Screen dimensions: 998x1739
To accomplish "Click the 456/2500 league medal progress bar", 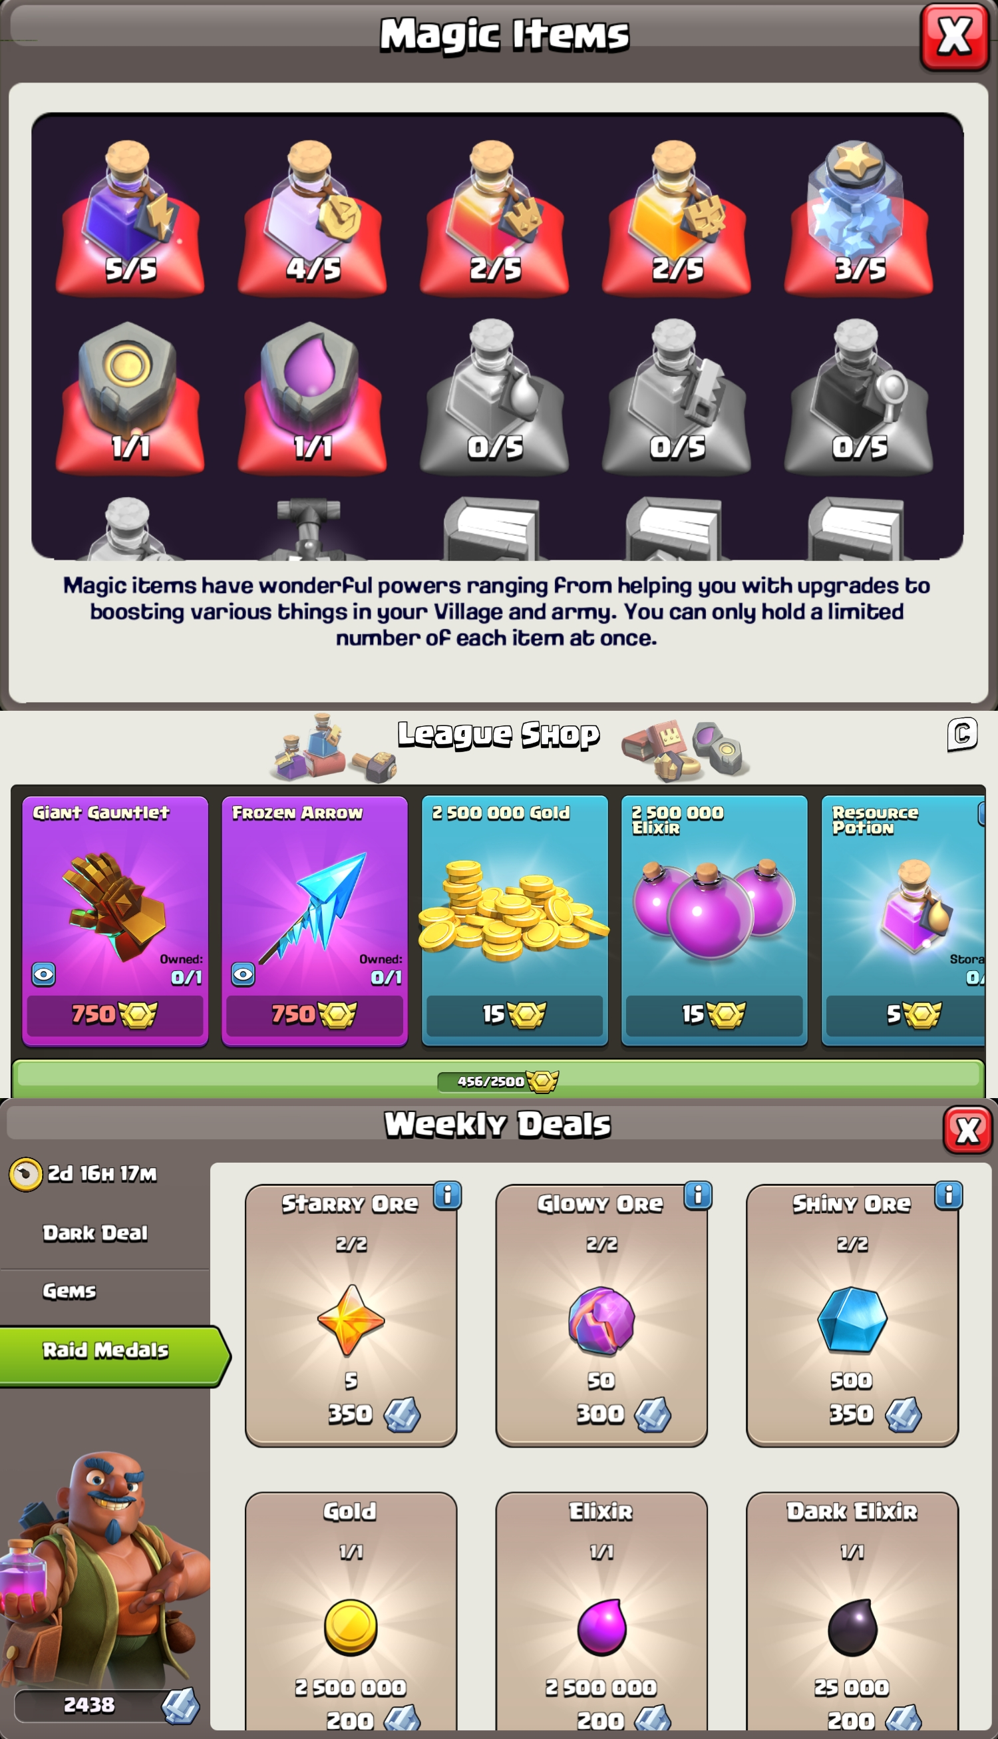I will coord(498,1080).
